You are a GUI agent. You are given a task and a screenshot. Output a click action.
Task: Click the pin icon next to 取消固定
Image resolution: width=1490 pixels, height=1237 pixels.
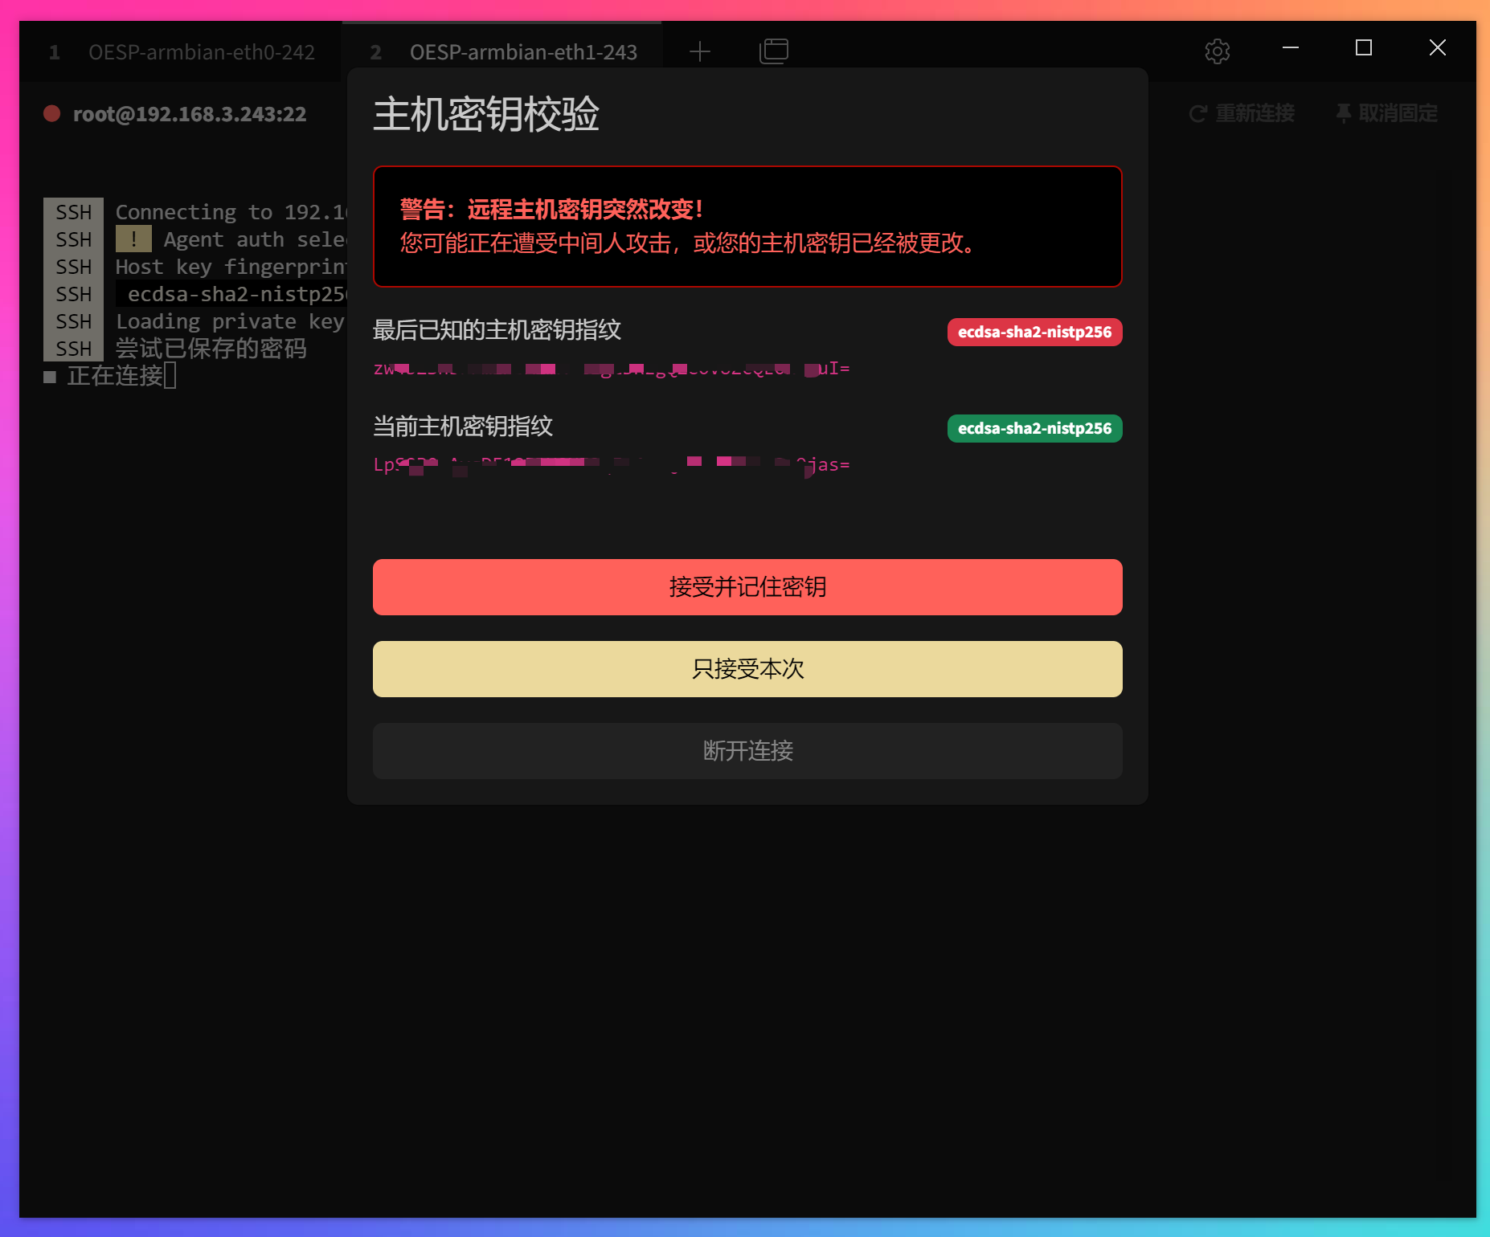tap(1345, 113)
